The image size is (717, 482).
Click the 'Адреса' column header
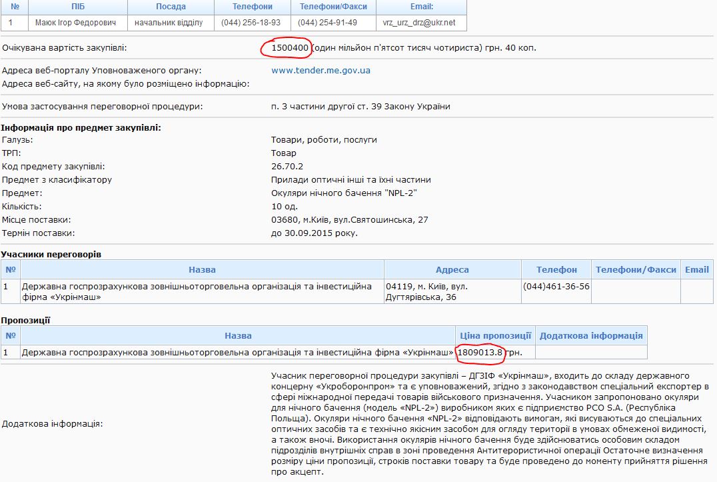click(452, 270)
